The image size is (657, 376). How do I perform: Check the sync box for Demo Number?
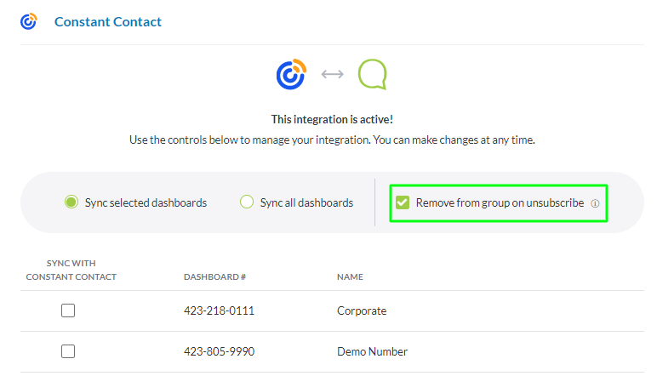pos(68,351)
